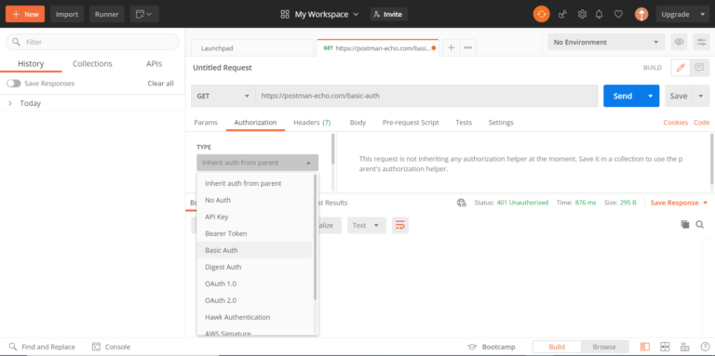Select Basic Auth from the list

click(x=254, y=250)
